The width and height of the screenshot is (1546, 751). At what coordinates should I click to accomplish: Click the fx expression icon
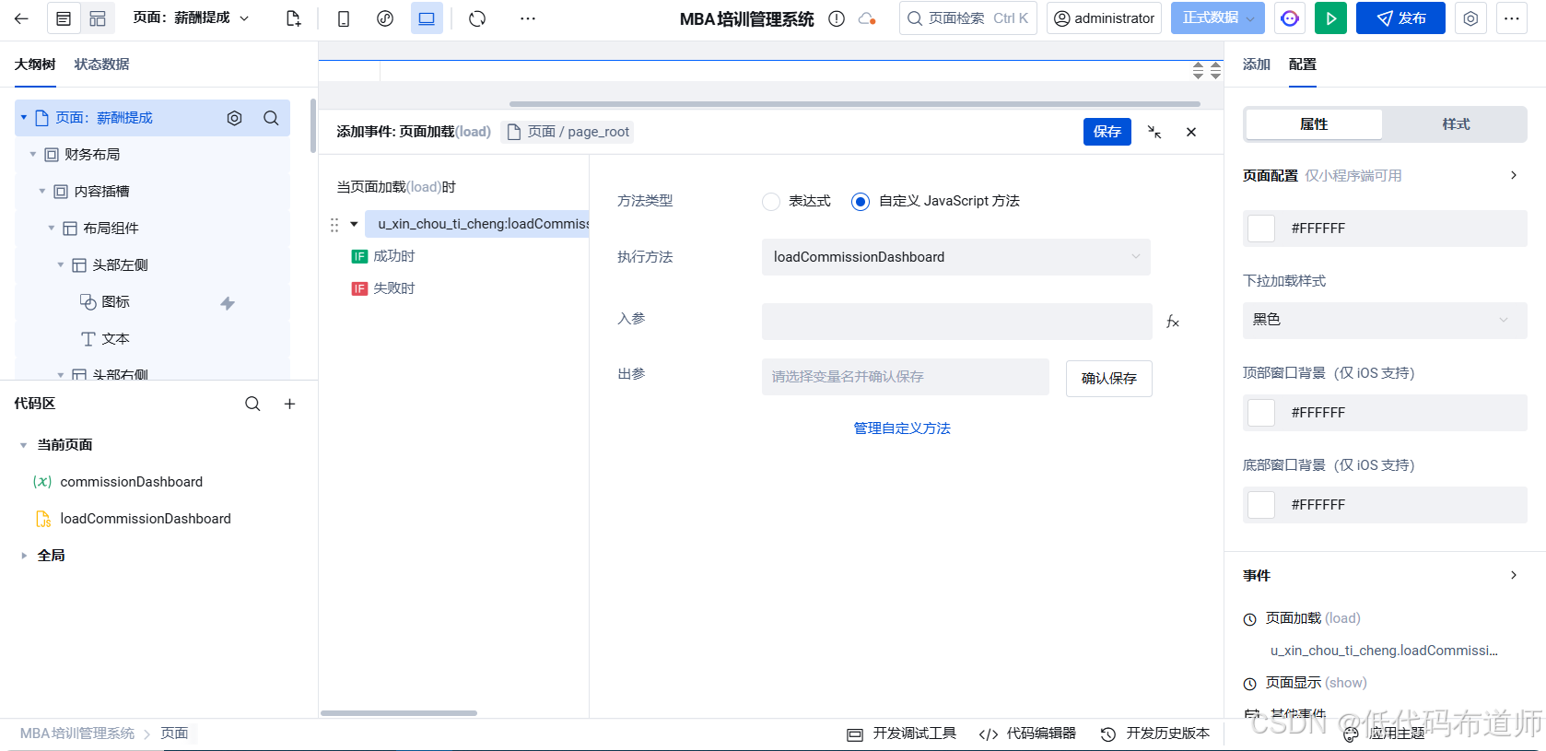1173,322
